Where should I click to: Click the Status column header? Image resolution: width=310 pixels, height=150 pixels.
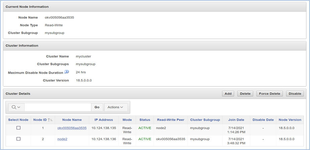[145, 120]
